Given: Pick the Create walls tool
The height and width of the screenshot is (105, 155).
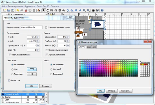Looking at the screenshot, I should [52, 10].
